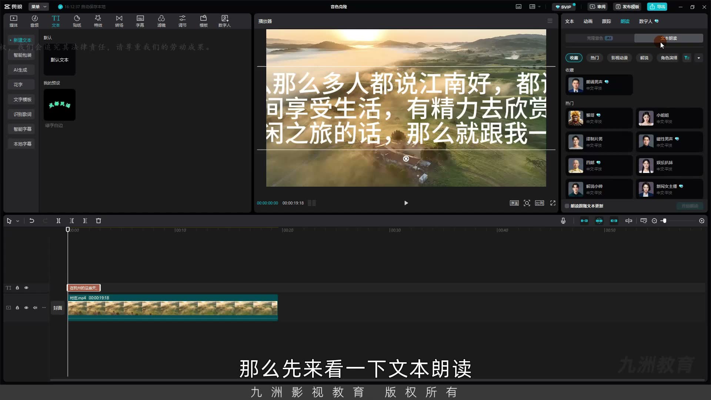The height and width of the screenshot is (400, 711).
Task: Open the layout switcher dropdown in title bar
Action: [535, 7]
